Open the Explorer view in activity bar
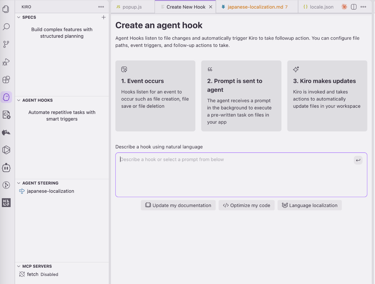 point(6,9)
